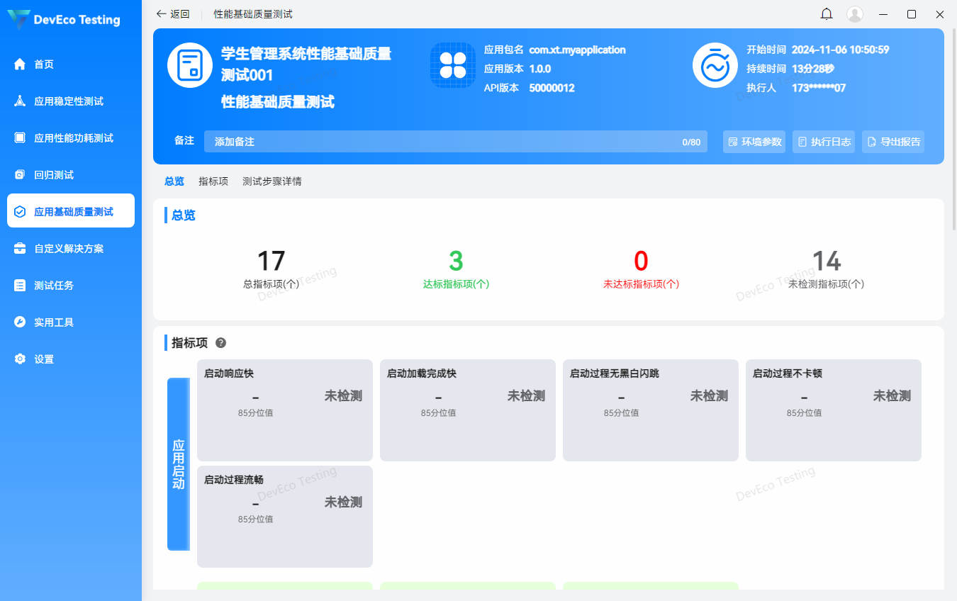This screenshot has width=957, height=601.
Task: Click the API version value 50000012
Action: [552, 88]
